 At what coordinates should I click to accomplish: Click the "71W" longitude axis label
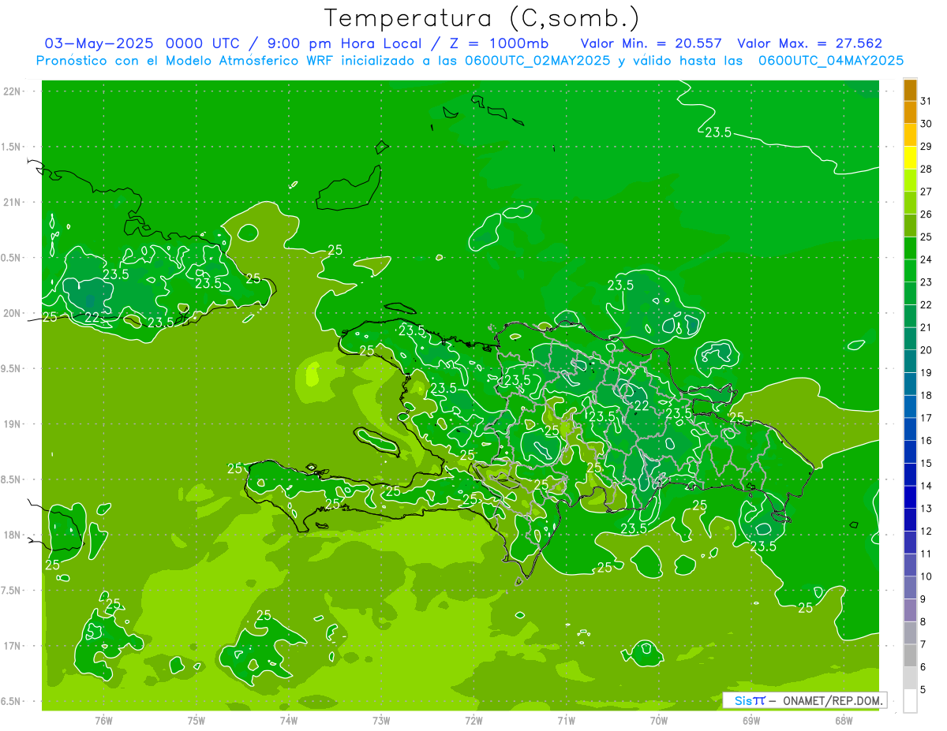click(x=566, y=720)
